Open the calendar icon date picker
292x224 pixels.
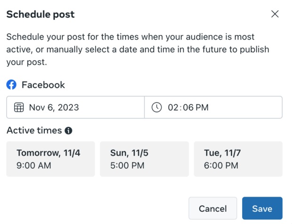click(19, 107)
